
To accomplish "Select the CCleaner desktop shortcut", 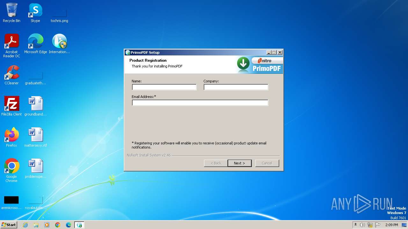I will click(x=11, y=75).
